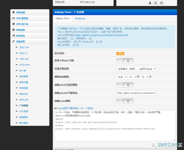Expand 高级设置 in the sidebar
The width and height of the screenshot is (184, 150).
[x=20, y=42]
